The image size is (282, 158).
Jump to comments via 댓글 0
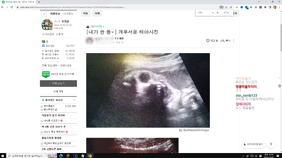click(212, 40)
